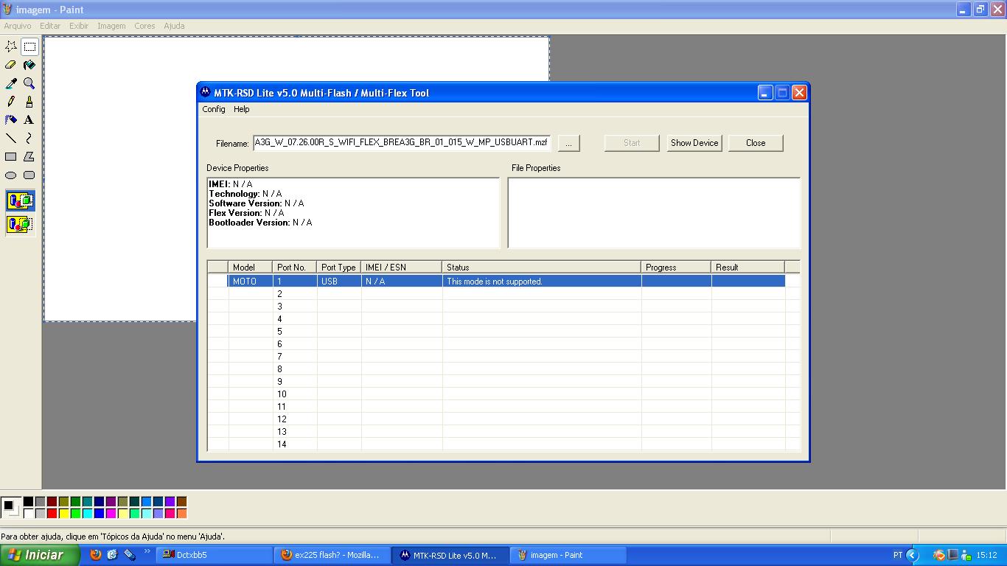Screen dimensions: 1007x566
Task: Select the rectangular Select tool in Paint
Action: pyautogui.click(x=29, y=46)
